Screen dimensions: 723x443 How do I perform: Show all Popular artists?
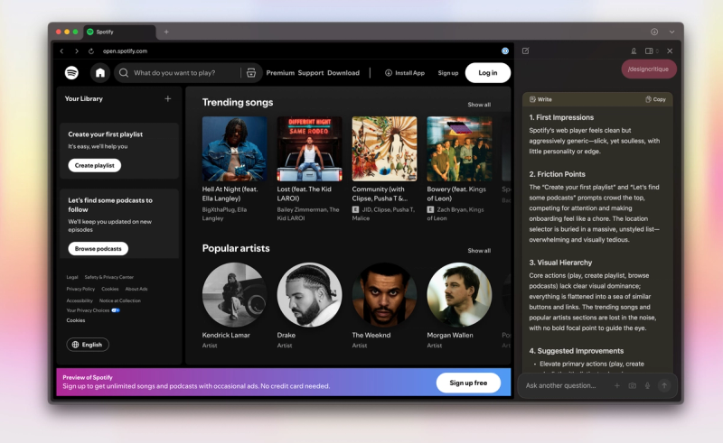tap(479, 251)
